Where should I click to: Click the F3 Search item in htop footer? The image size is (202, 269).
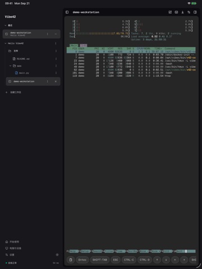[97, 251]
